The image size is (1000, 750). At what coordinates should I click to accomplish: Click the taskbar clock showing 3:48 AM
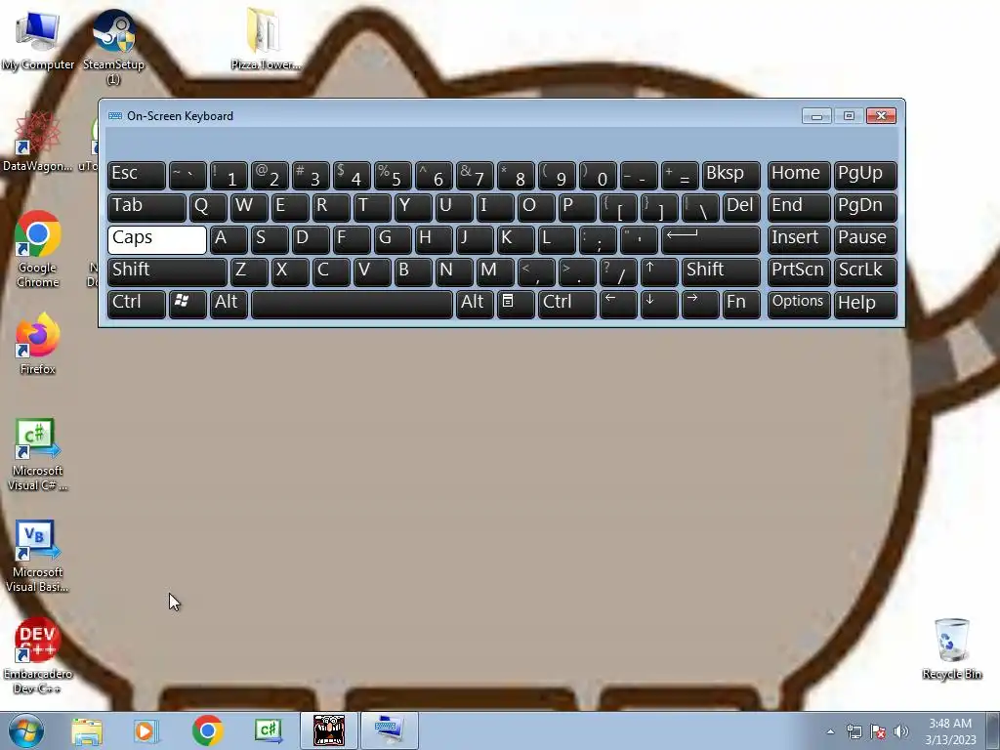[950, 731]
